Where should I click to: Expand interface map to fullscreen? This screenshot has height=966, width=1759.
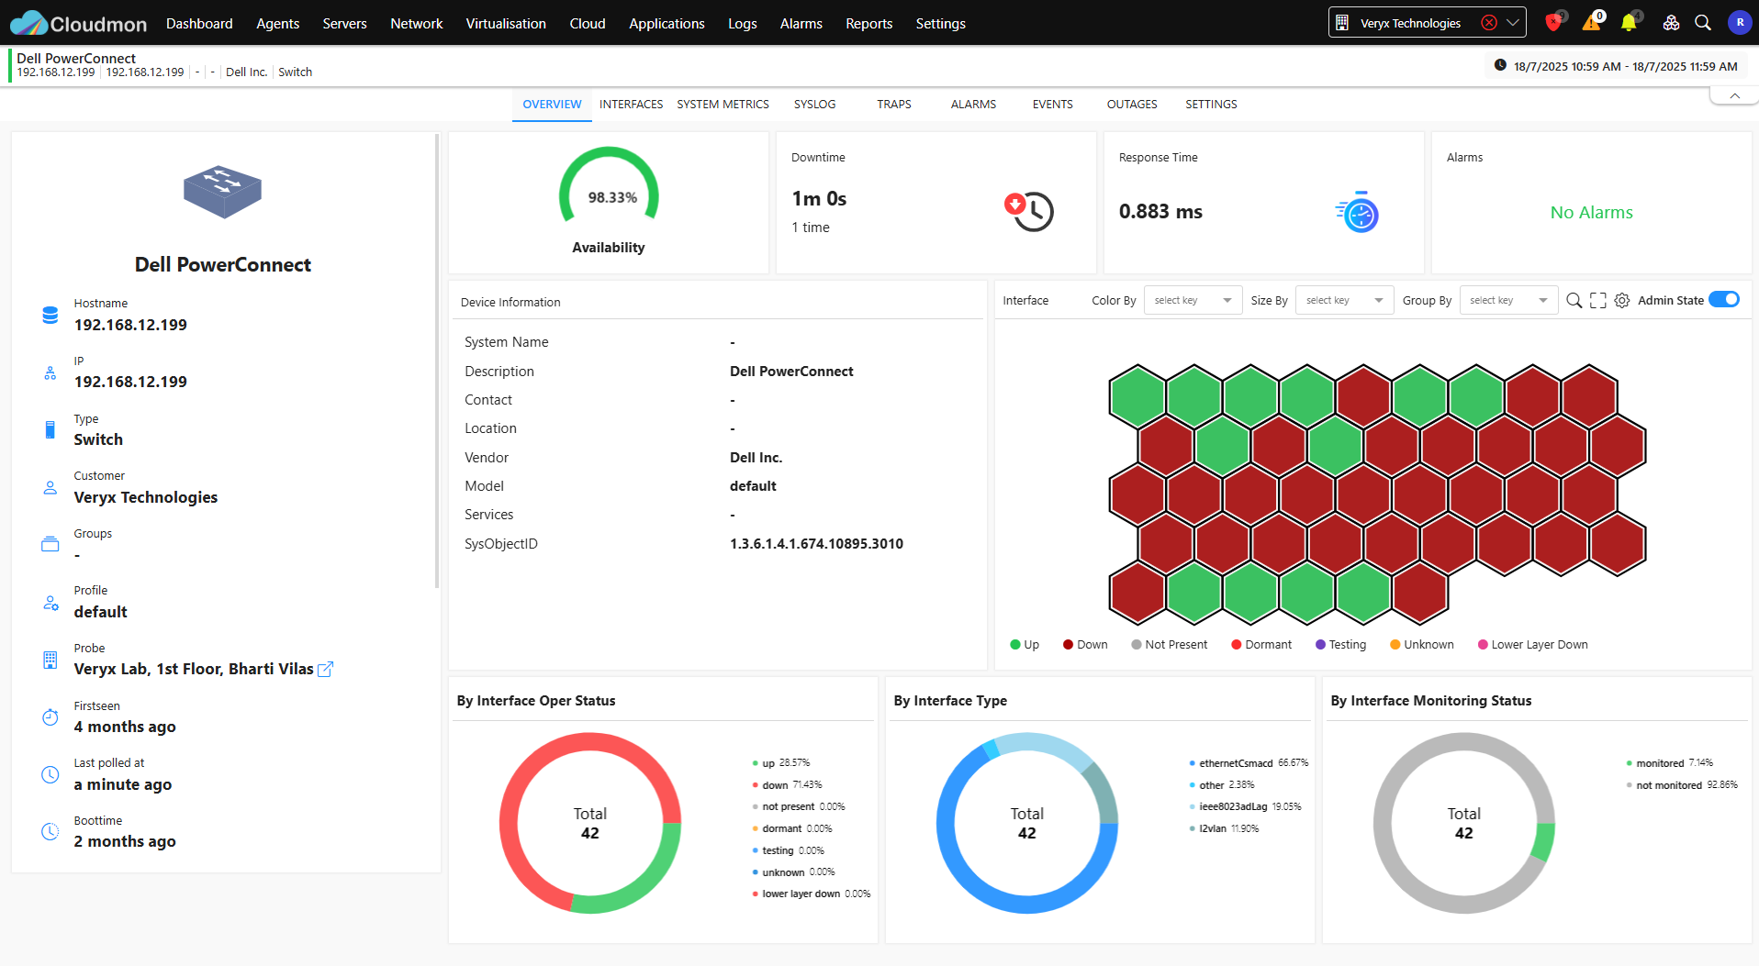coord(1598,301)
